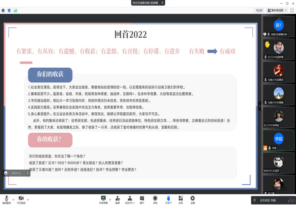The image size is (296, 205).
Task: Expand video options arrow beside 开启视频
Action: tap(28, 199)
